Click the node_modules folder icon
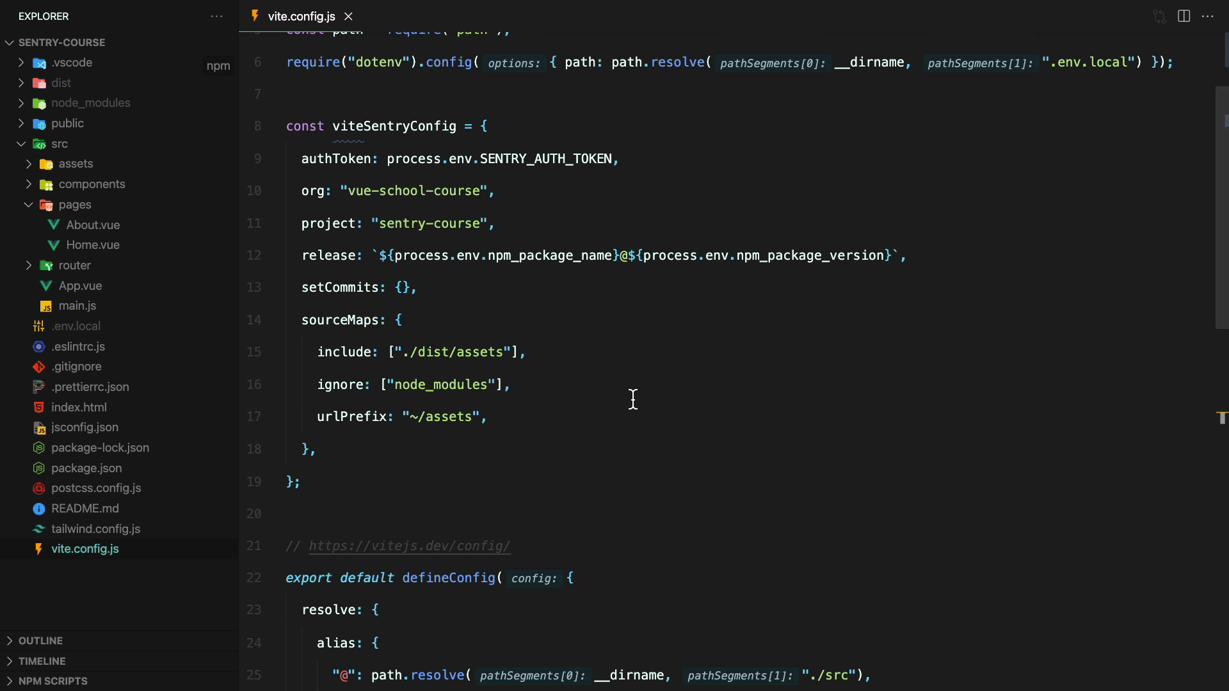Viewport: 1229px width, 691px height. pyautogui.click(x=39, y=103)
